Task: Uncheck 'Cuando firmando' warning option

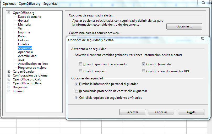Action: pyautogui.click(x=143, y=64)
